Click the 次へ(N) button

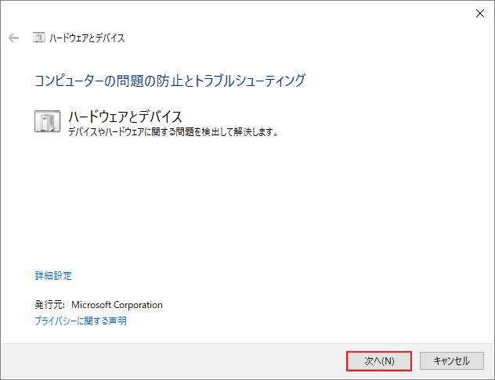coord(379,361)
